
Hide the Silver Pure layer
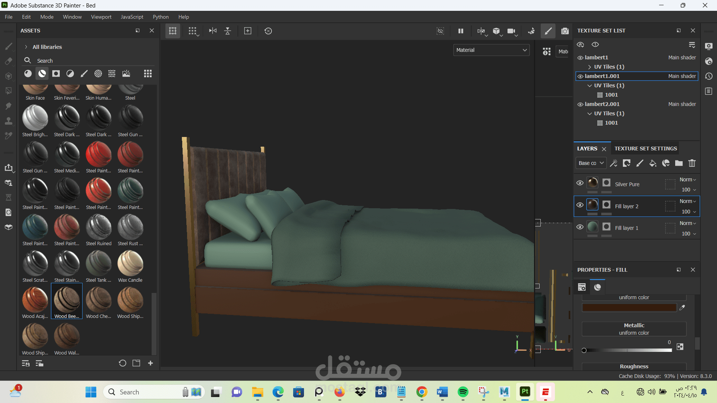tap(580, 183)
